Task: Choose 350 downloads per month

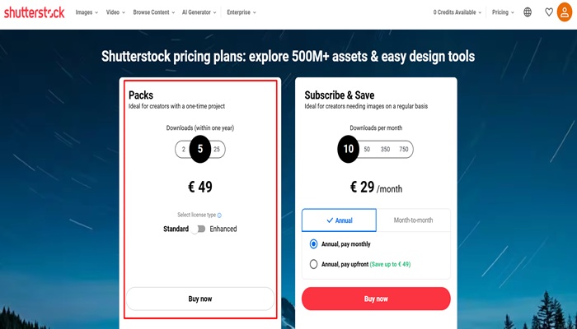Action: [x=385, y=150]
